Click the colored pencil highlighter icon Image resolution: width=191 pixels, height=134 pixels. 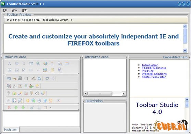20,93
